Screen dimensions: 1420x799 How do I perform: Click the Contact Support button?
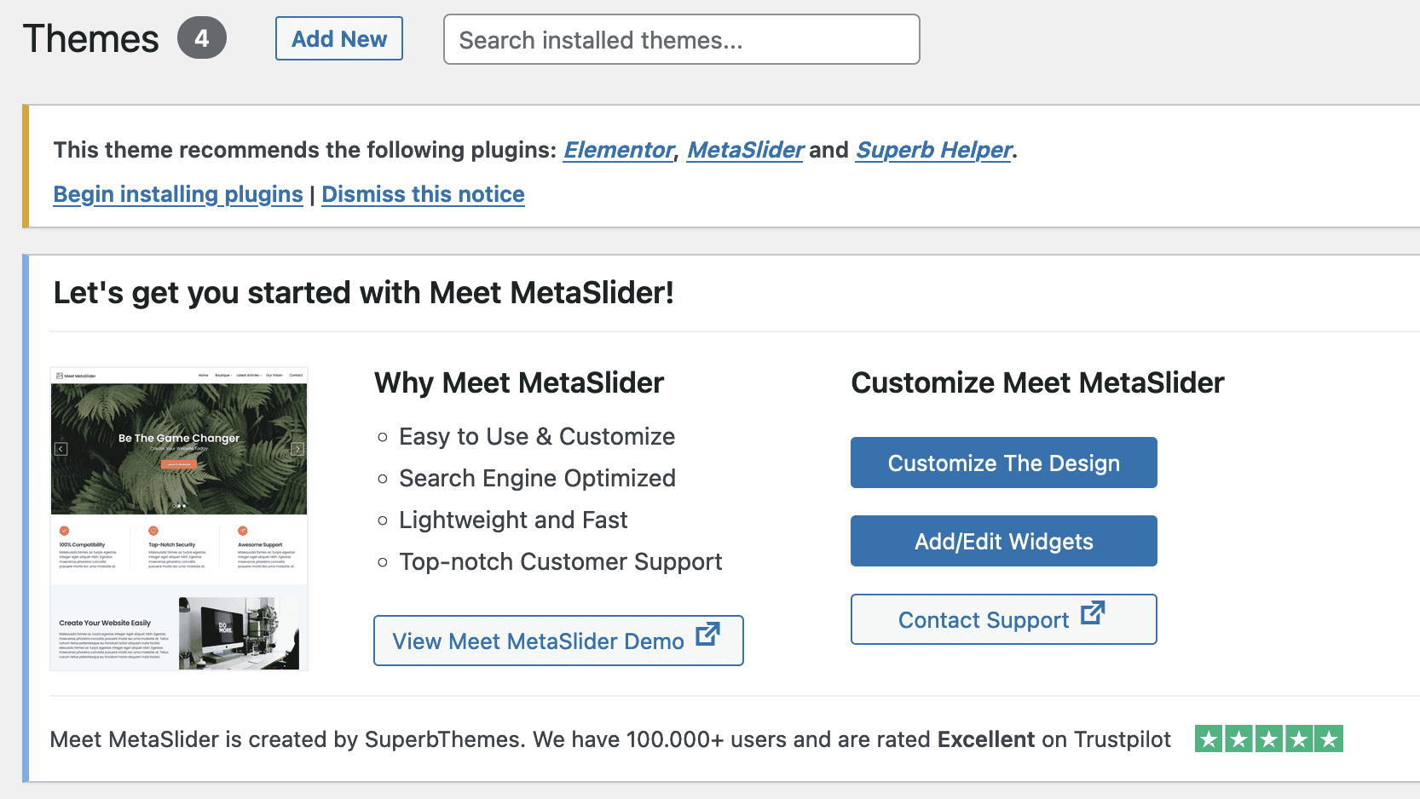click(983, 620)
